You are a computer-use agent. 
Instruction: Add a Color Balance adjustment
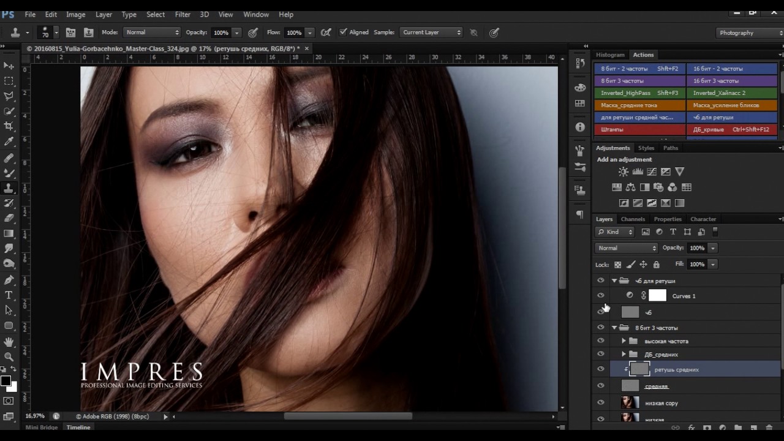pyautogui.click(x=630, y=187)
